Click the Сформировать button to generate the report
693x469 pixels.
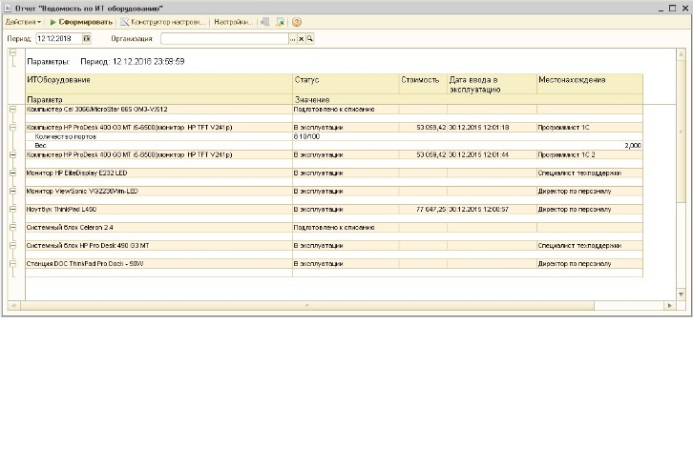[x=81, y=22]
